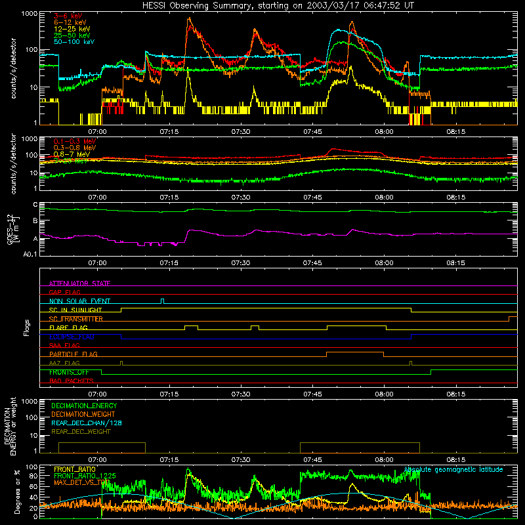Viewport: 525px width, 525px height.
Task: Select the ATTENUATOR_STATE flag label
Action: coord(79,283)
